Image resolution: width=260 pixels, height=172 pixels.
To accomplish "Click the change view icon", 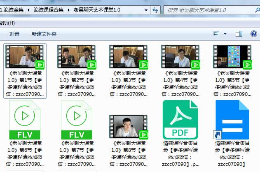I will 216,34.
